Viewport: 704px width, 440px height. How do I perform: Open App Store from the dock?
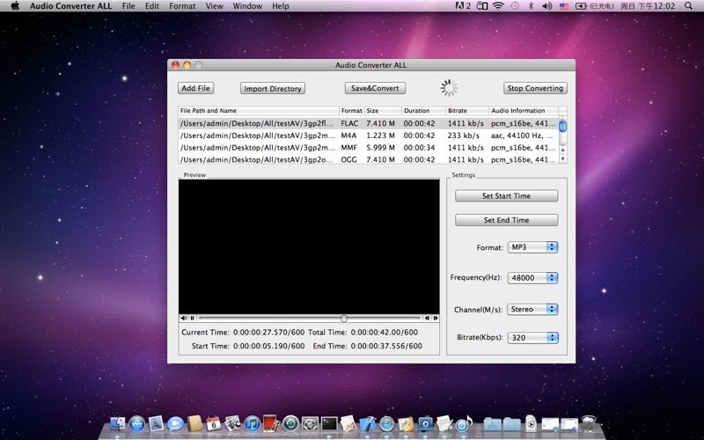(x=137, y=423)
